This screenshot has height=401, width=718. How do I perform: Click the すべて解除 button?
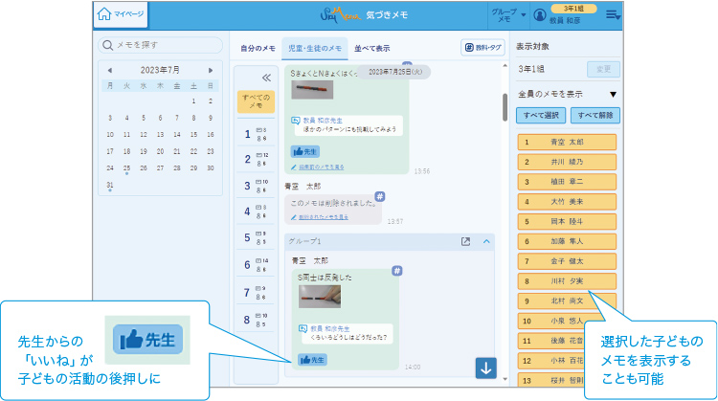(595, 115)
